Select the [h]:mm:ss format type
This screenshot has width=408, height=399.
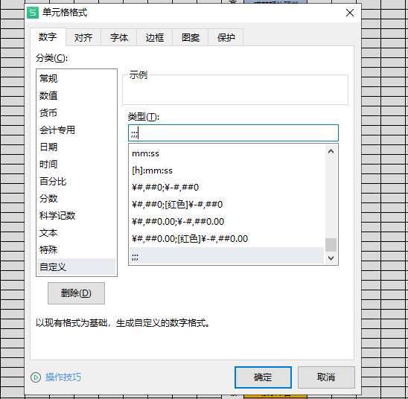(226, 170)
